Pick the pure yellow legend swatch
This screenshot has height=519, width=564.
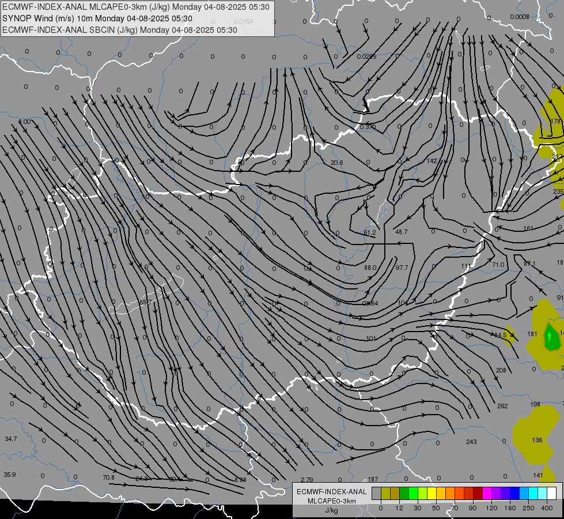pos(431,493)
